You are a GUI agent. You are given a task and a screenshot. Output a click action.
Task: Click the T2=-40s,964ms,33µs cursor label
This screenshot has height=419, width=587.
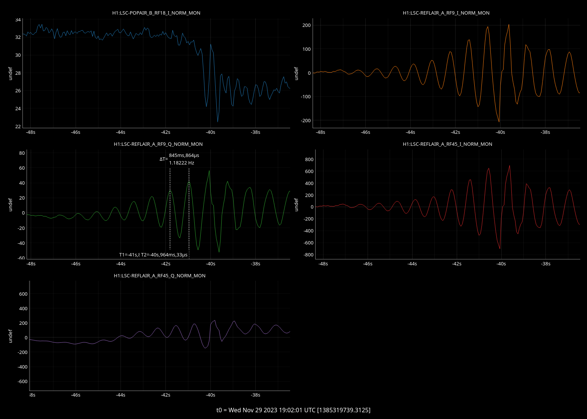point(164,255)
